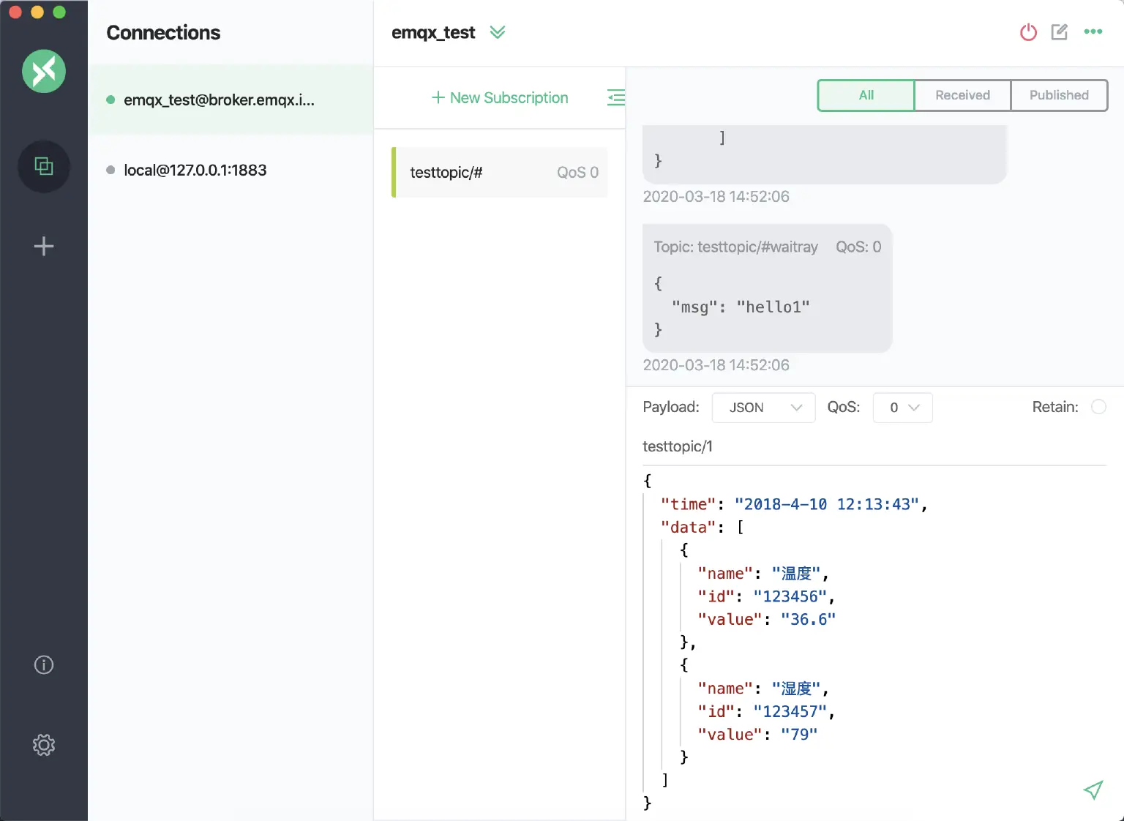This screenshot has height=821, width=1124.
Task: Switch to the Published tab
Action: (x=1059, y=95)
